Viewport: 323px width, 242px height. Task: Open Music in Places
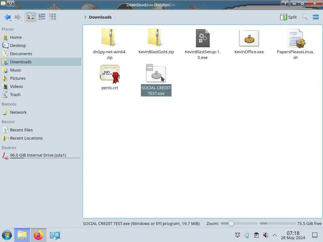pos(41,70)
